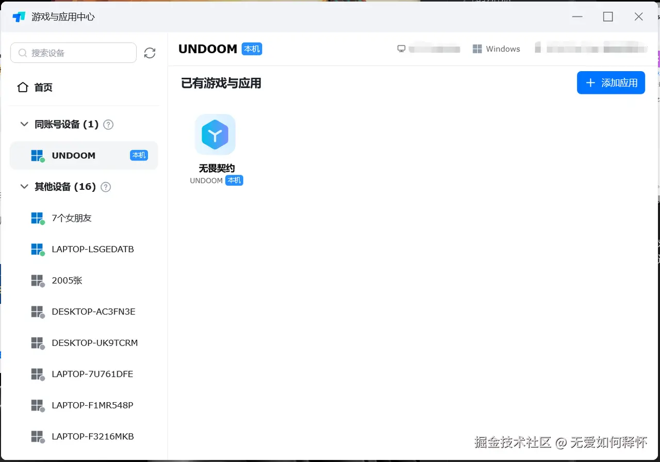660x462 pixels.
Task: Click 本机 badge under 无畏契约
Action: point(234,180)
